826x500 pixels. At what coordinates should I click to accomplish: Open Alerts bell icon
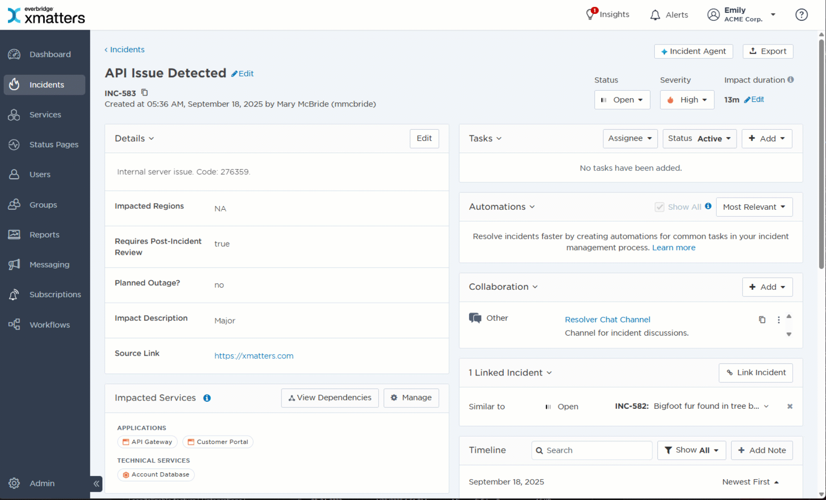tap(655, 15)
